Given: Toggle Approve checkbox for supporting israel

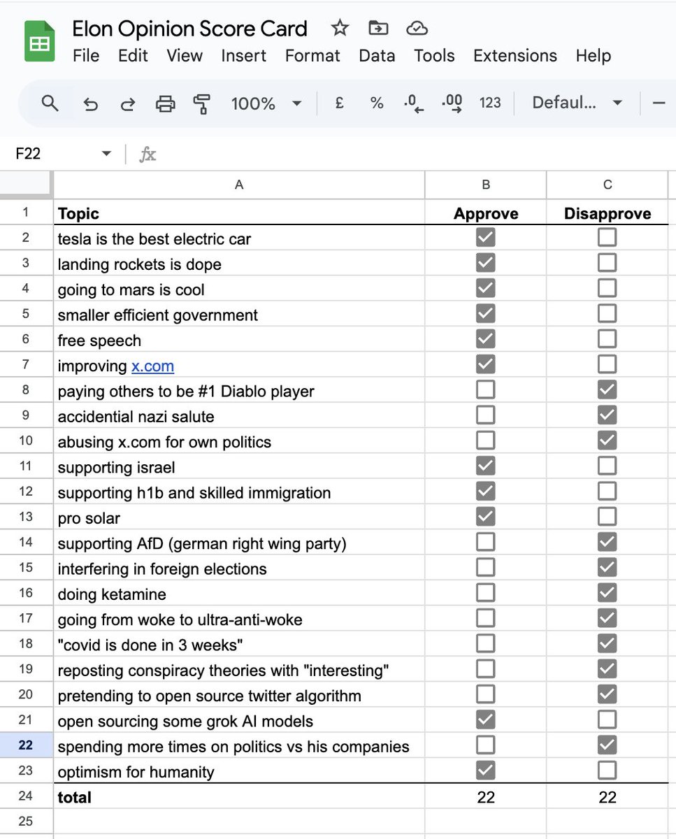Looking at the screenshot, I should coord(485,466).
